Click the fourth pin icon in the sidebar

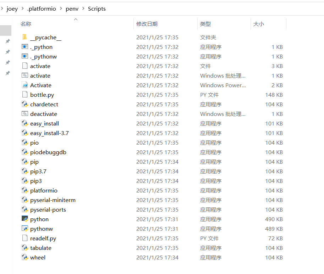pos(8,73)
